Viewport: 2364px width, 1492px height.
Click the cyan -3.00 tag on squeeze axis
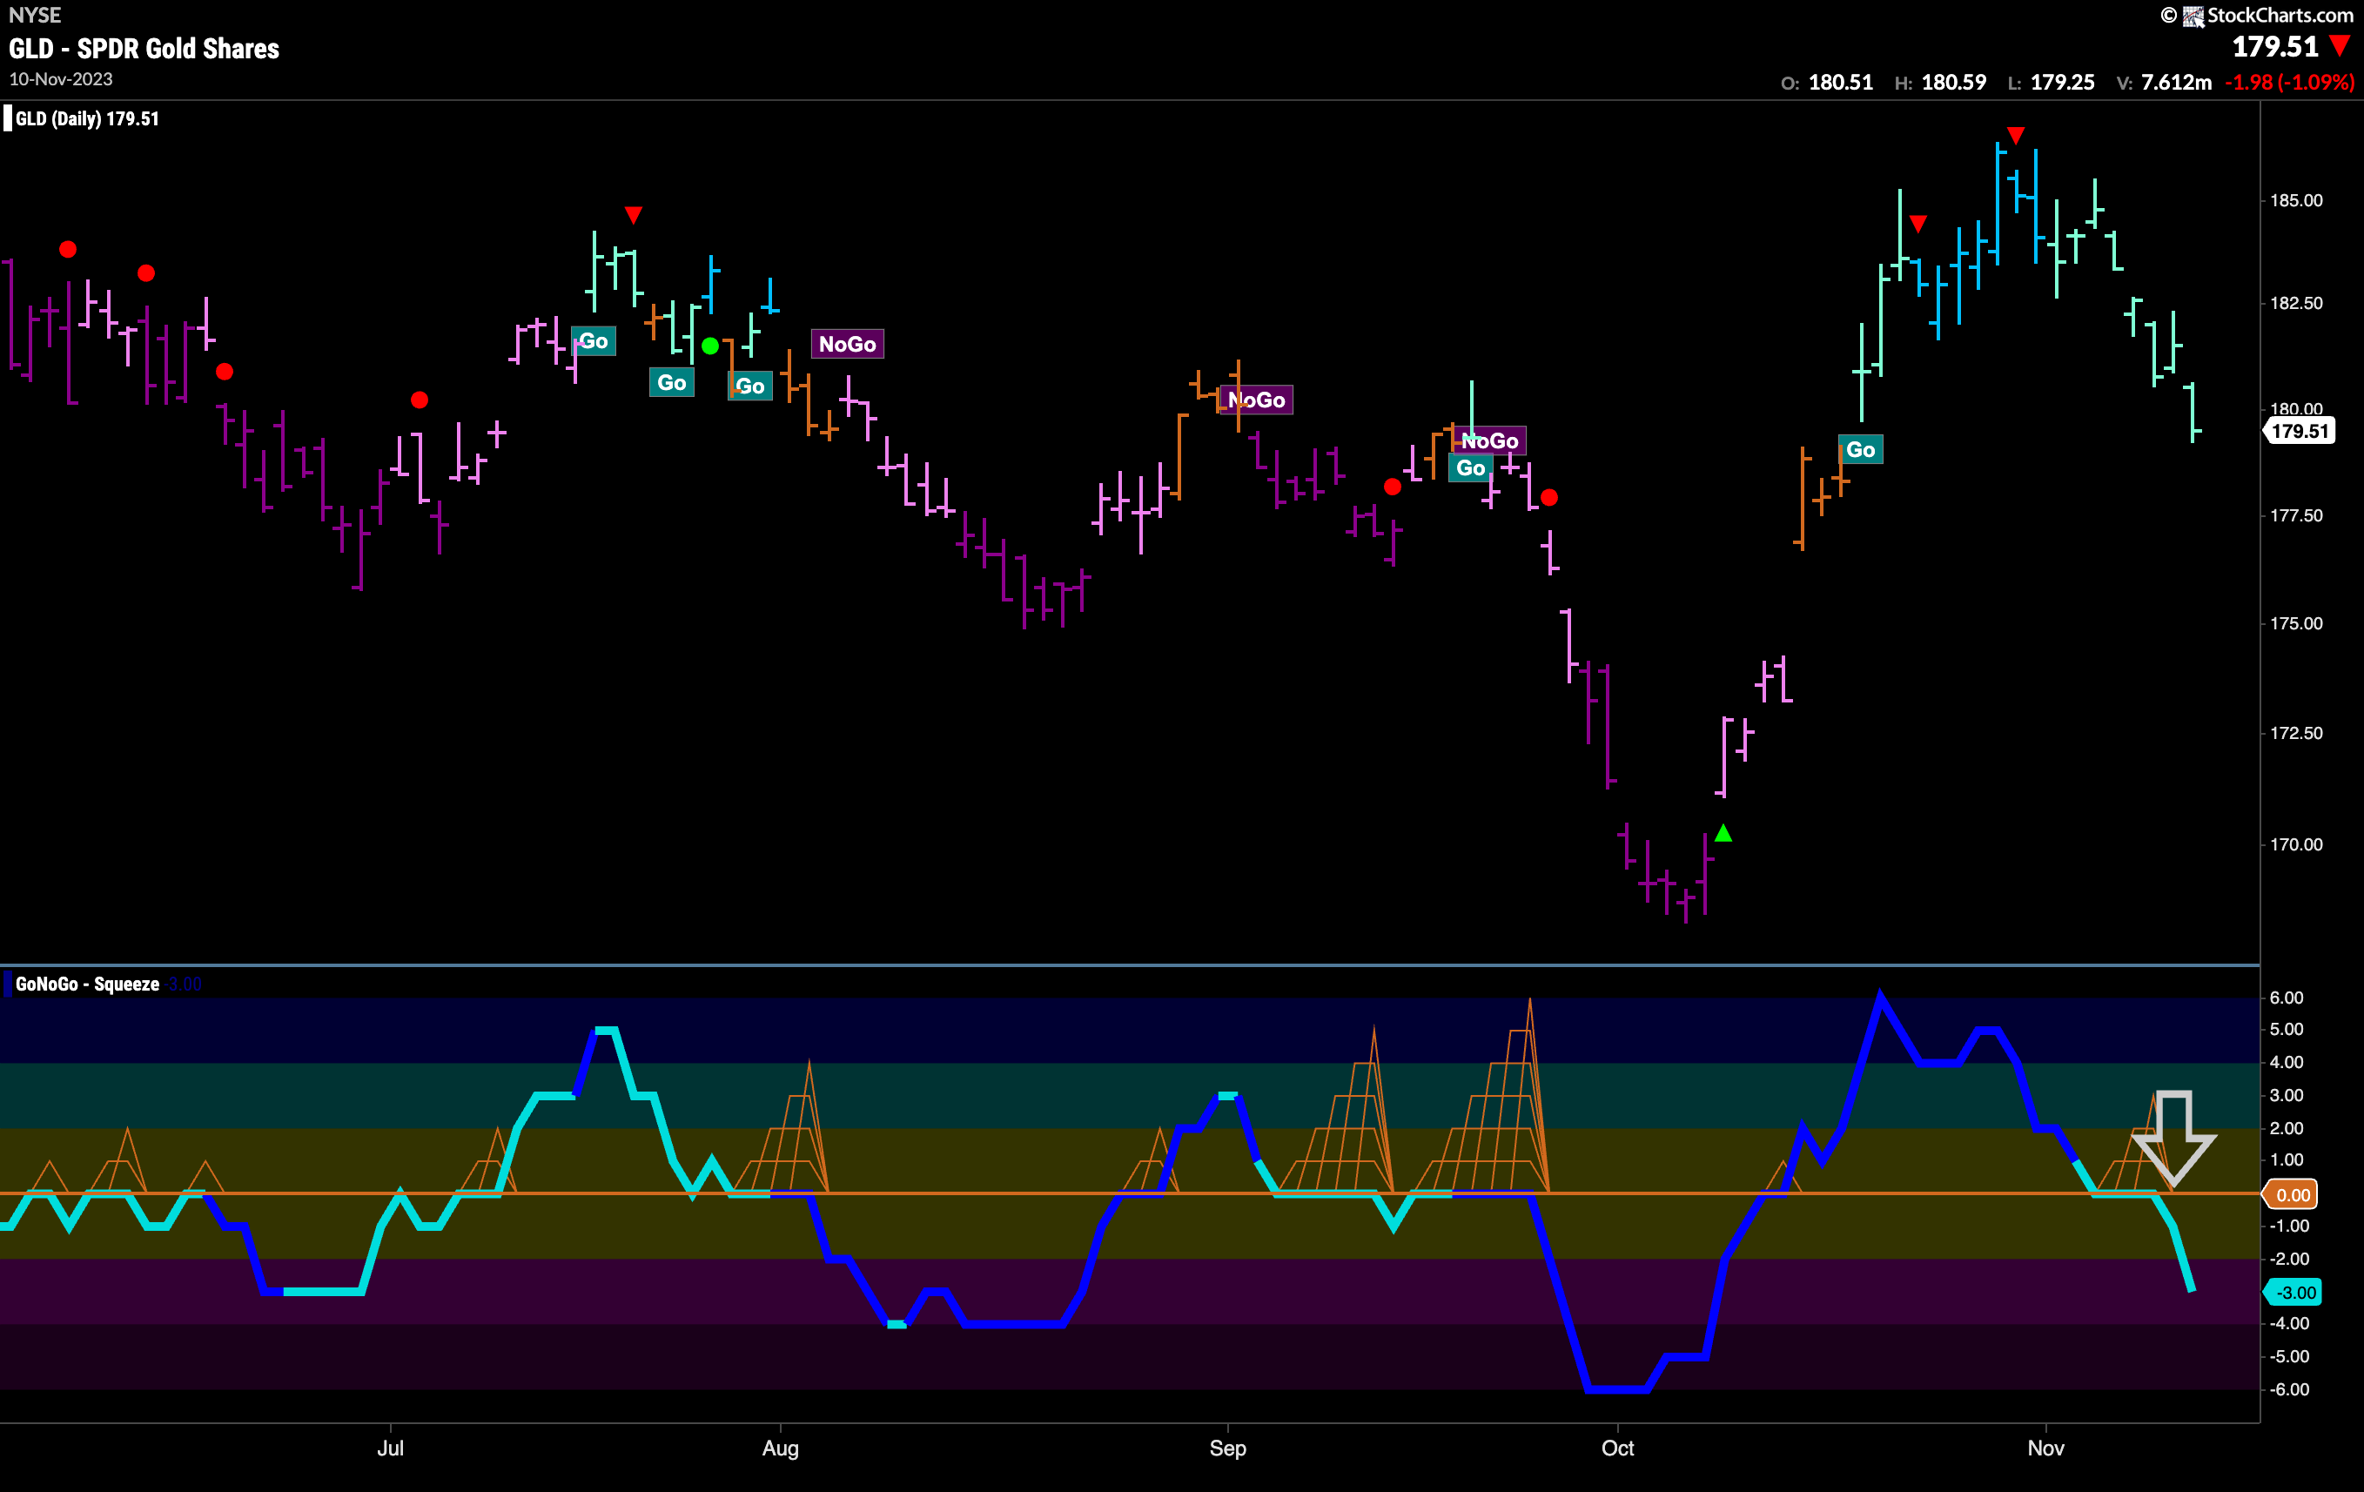(2292, 1293)
